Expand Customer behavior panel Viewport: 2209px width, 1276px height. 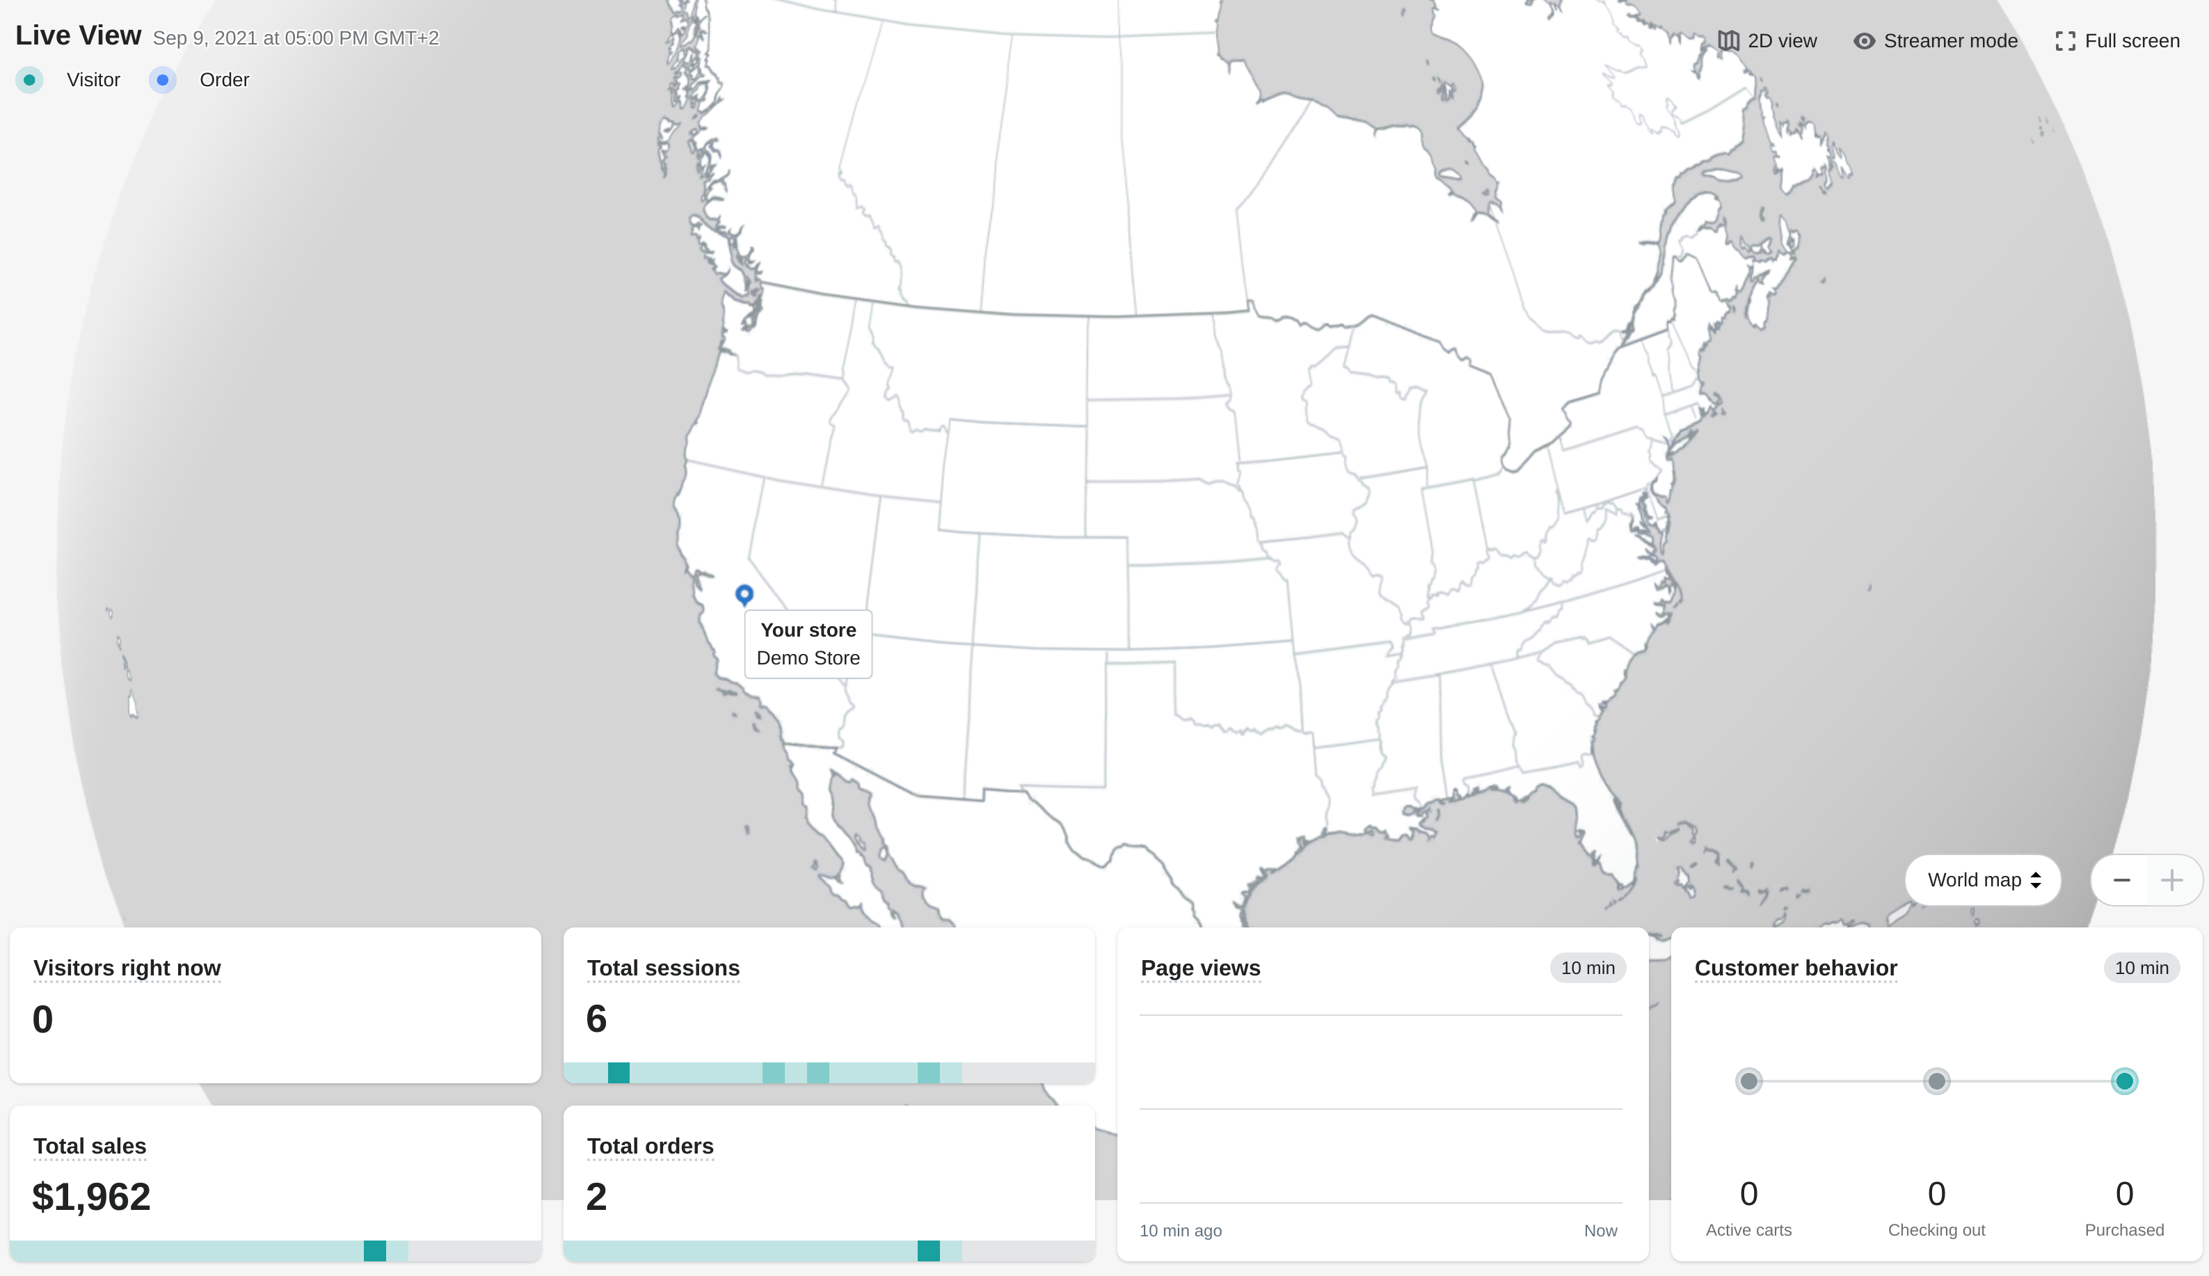click(1796, 968)
